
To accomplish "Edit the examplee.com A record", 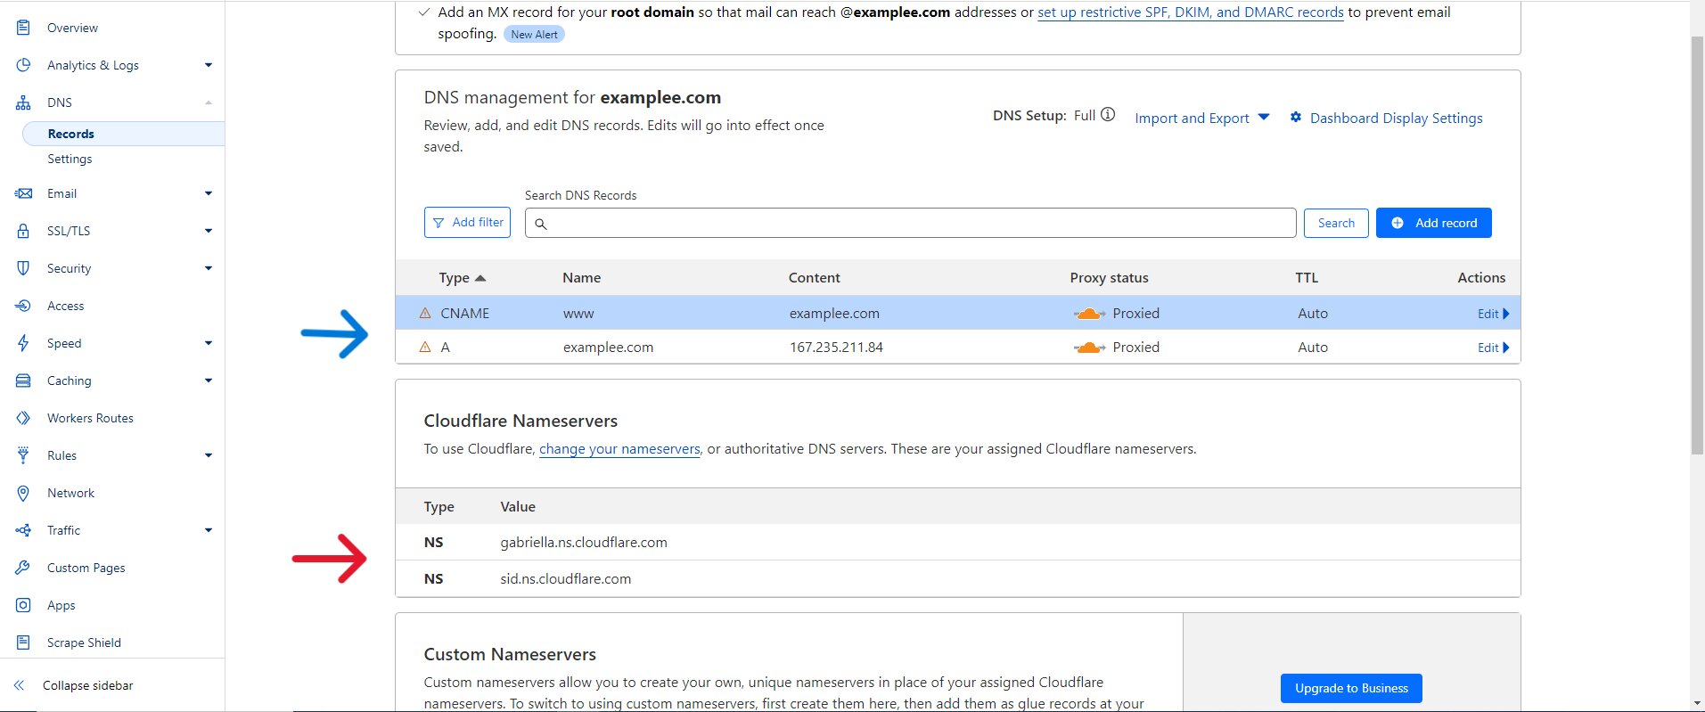I will point(1493,348).
